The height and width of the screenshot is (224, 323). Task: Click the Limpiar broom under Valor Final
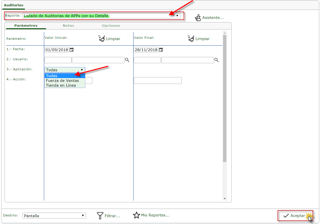(191, 39)
